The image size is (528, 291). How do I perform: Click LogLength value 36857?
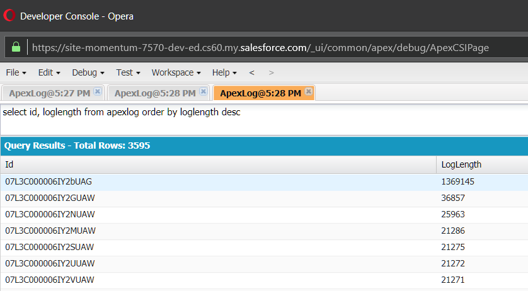453,198
